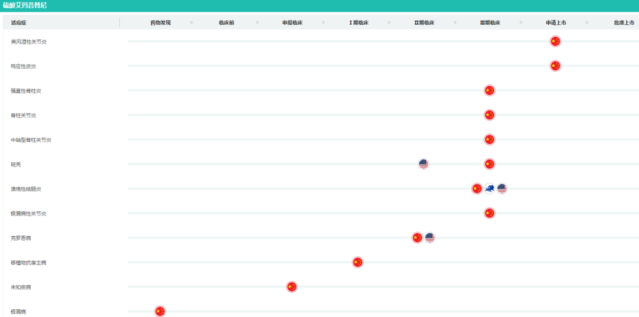Click arrow between 申报临床 and Ⅰ期临床

323,22
